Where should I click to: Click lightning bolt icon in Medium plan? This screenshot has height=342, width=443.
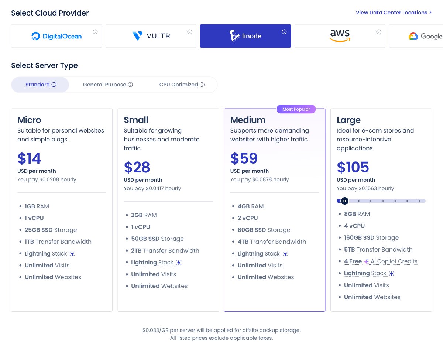click(285, 254)
